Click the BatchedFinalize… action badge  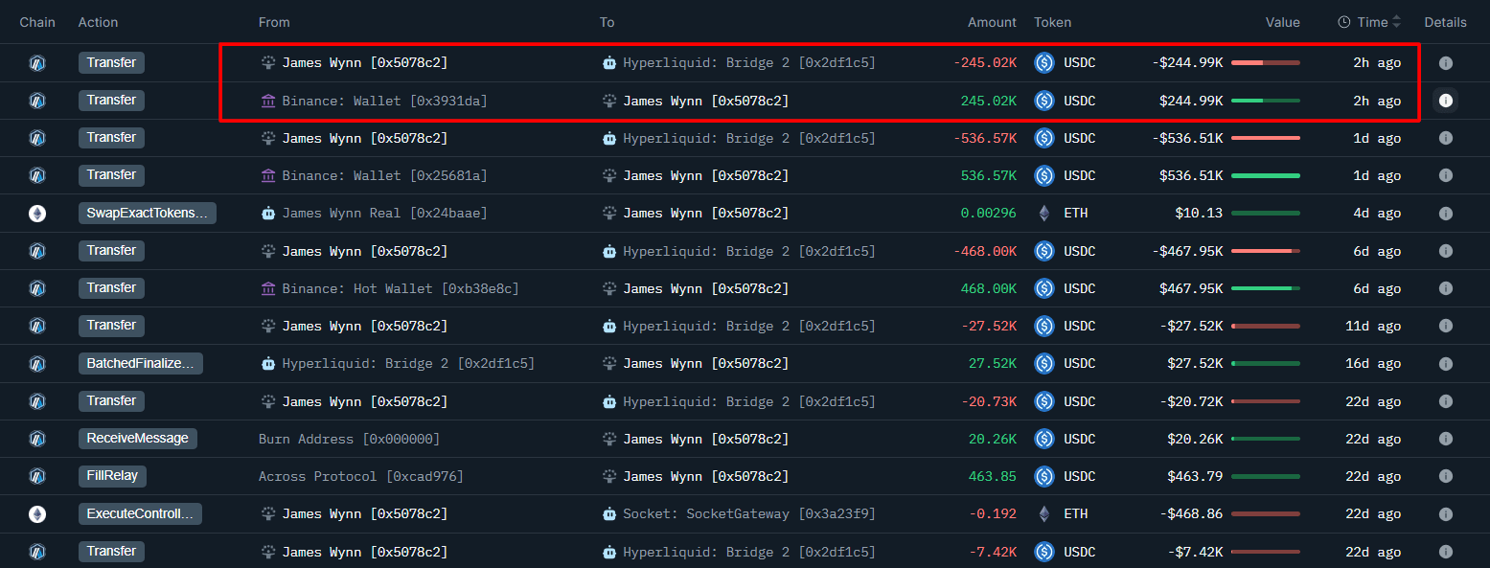pyautogui.click(x=141, y=364)
